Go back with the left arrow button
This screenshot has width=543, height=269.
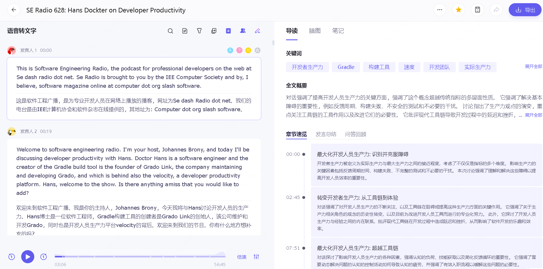(x=14, y=10)
